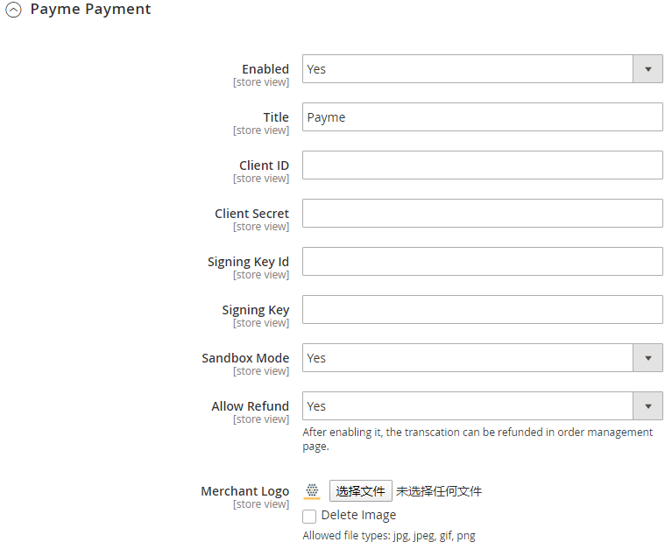Tick the Delete Image checkbox
The width and height of the screenshot is (672, 549).
tap(309, 517)
